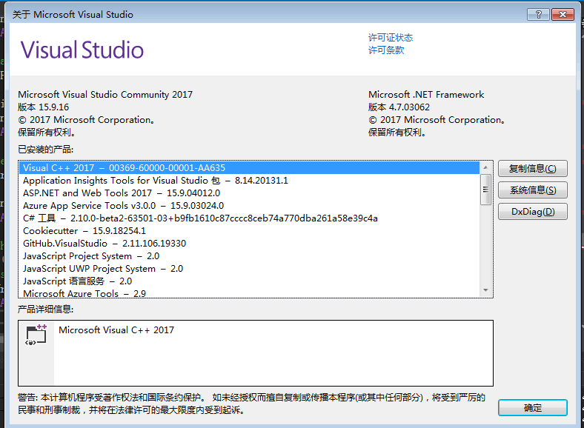Select the Microsoft Azure Tools 2.9 row

coord(249,293)
